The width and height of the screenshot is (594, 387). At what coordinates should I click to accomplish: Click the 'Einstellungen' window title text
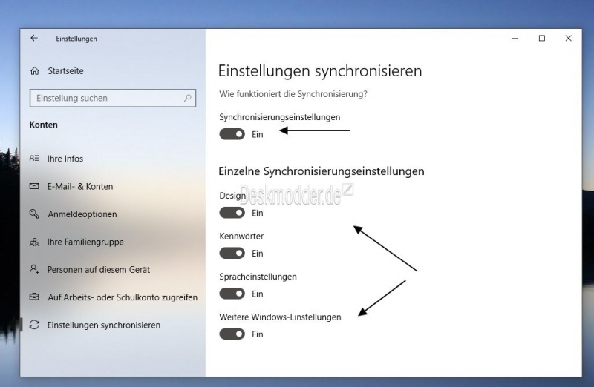coord(76,39)
